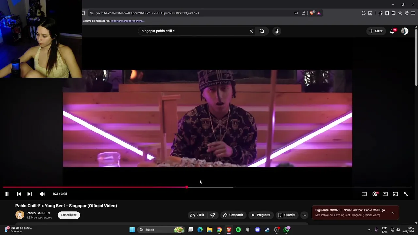Open Brave Shields lion icon
The height and width of the screenshot is (235, 418).
click(x=312, y=13)
